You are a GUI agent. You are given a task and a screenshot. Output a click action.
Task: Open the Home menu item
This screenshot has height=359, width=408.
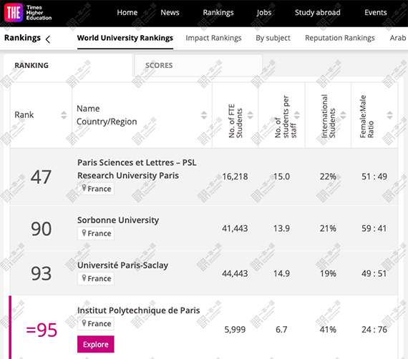tap(127, 12)
